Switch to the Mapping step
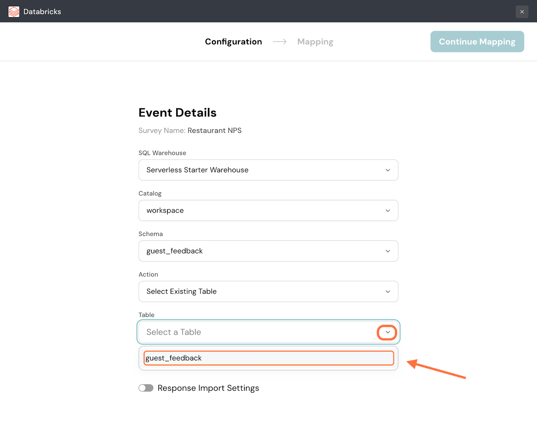Image resolution: width=537 pixels, height=438 pixels. 315,42
